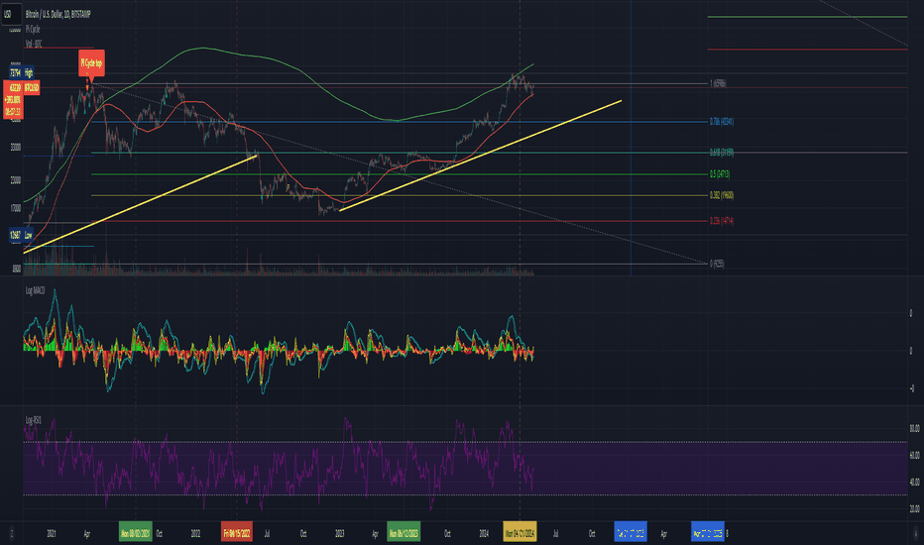Click the timezone icon at bottom-left corner
The image size is (924, 545).
(x=11, y=534)
